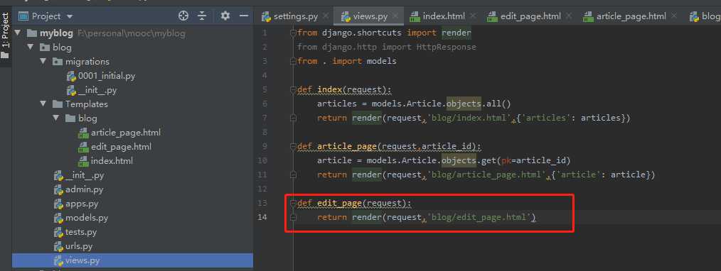The width and height of the screenshot is (721, 271).
Task: Click 'pk=article_id' argument on line 10
Action: 533,160
